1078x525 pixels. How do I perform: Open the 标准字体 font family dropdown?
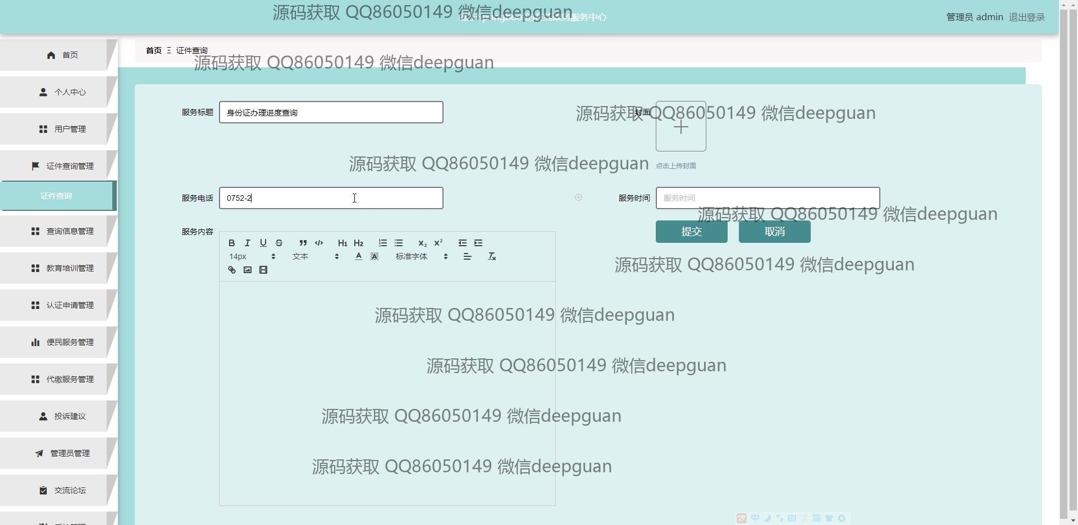pos(422,256)
